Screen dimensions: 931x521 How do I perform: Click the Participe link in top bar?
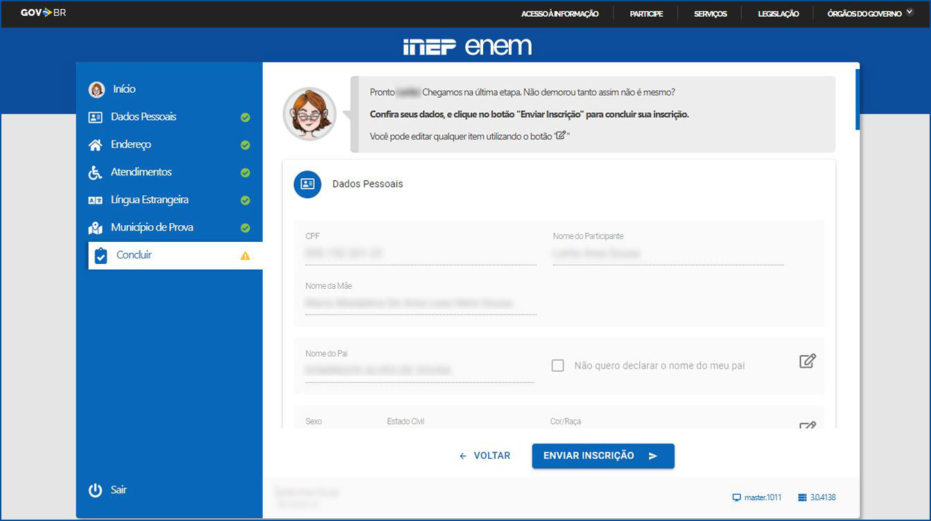tap(646, 13)
